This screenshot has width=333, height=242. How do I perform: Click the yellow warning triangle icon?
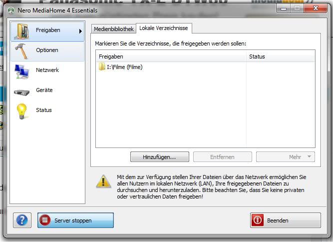[x=103, y=181]
